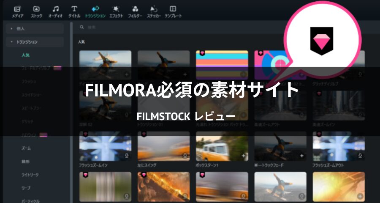Click the search magnifier icon
The image size is (380, 203).
[82, 27]
